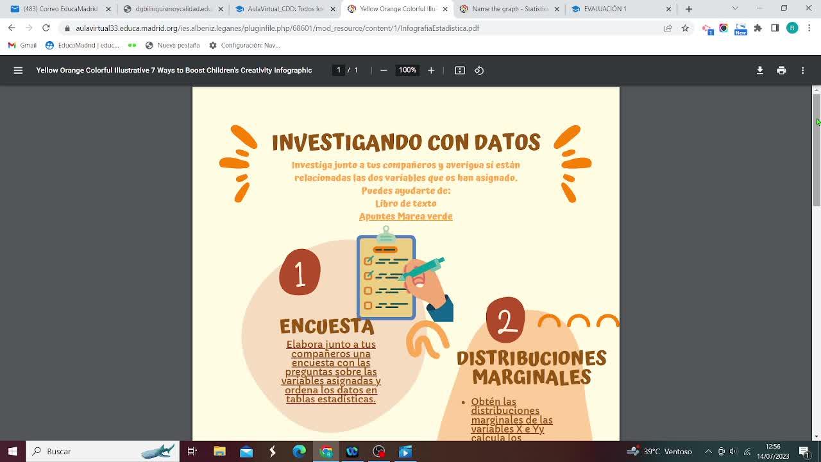Download the PDF infographic
Screen dimensions: 821x462
pyautogui.click(x=760, y=71)
